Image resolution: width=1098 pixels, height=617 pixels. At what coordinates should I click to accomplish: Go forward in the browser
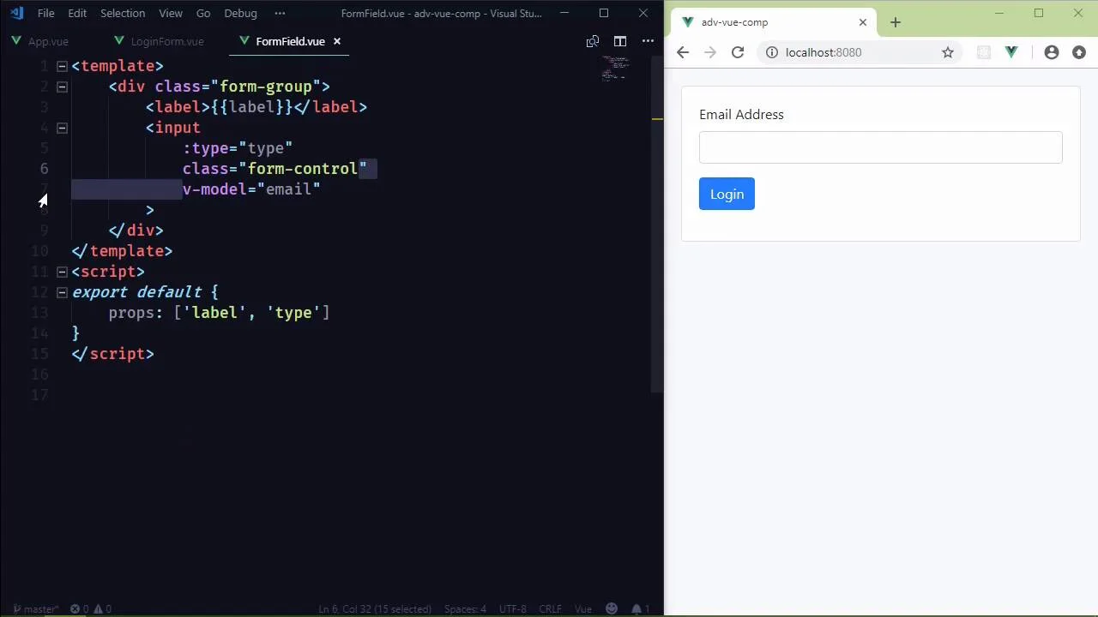click(x=710, y=52)
